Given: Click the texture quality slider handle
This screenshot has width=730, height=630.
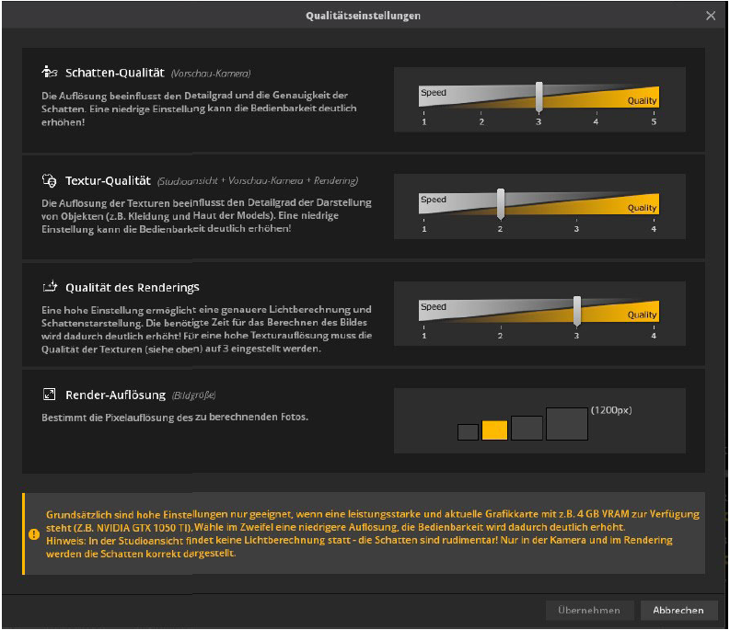Looking at the screenshot, I should point(501,203).
